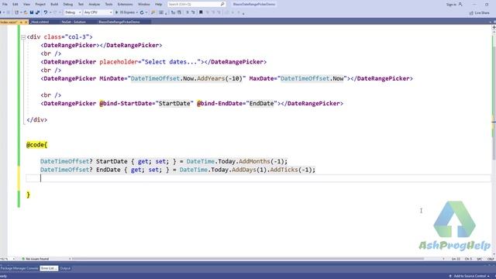Open the File menu

coord(5,4)
